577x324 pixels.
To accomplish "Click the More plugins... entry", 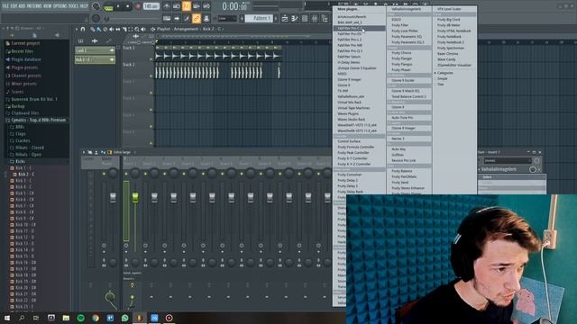I will point(347,9).
